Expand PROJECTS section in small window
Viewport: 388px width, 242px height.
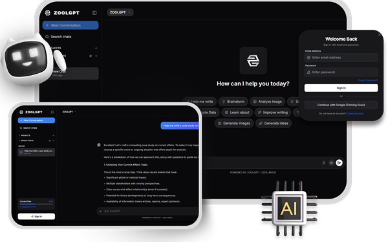click(25, 135)
